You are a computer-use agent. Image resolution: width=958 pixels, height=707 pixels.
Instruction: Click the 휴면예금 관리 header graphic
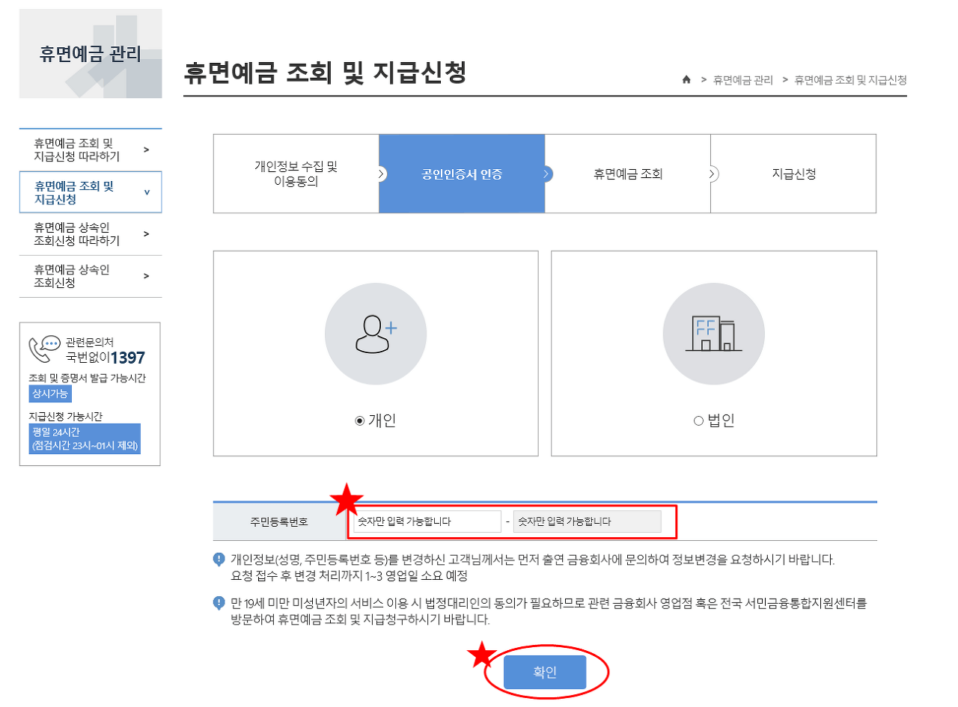tap(90, 52)
